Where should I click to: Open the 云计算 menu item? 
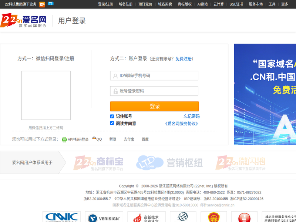[218, 4]
